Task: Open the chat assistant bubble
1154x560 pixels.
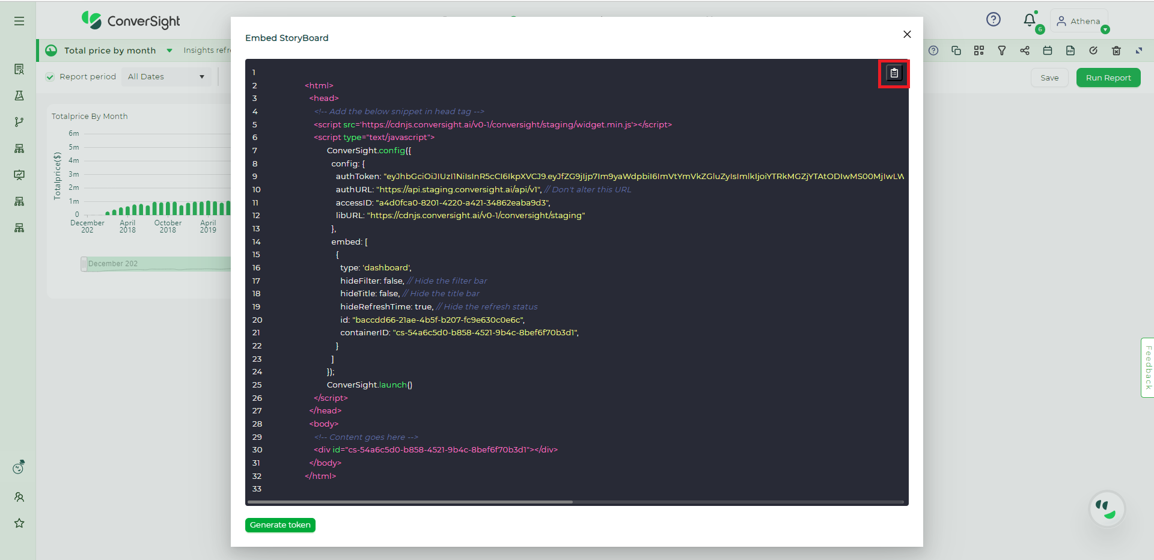Action: point(1107,509)
